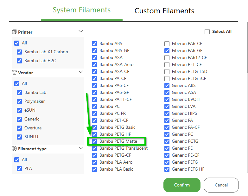Image resolution: width=248 pixels, height=196 pixels.
Task: Confirm the filament selection
Action: click(x=182, y=185)
